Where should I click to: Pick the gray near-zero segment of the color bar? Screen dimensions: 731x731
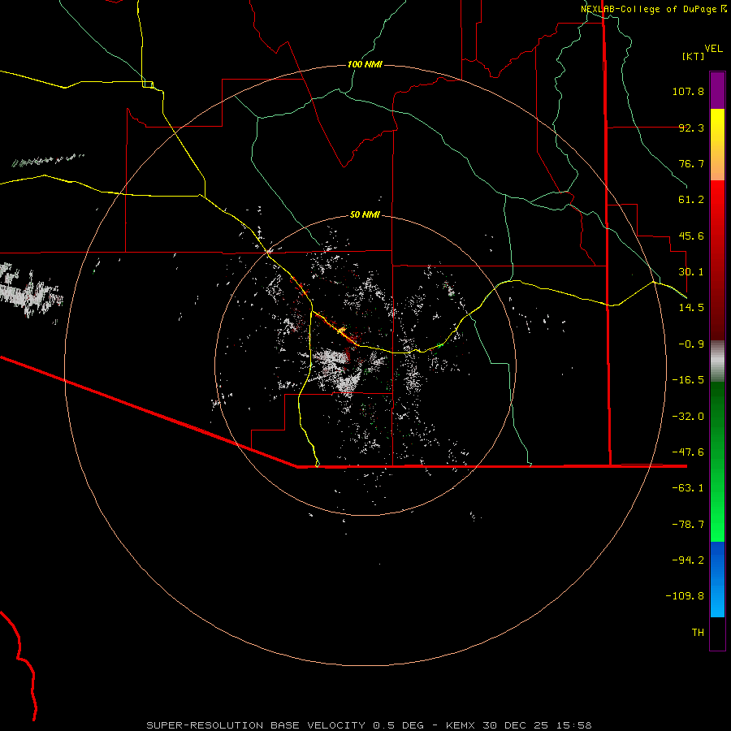717,361
